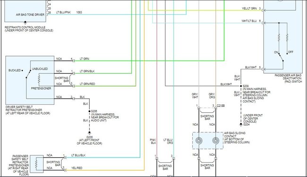Click circuit number 1083

click(79, 12)
